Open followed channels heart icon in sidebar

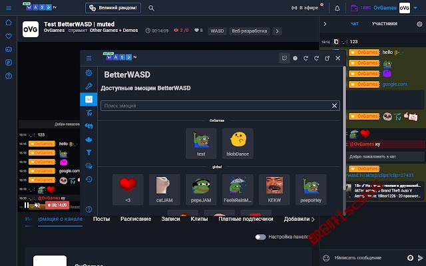pos(9,35)
